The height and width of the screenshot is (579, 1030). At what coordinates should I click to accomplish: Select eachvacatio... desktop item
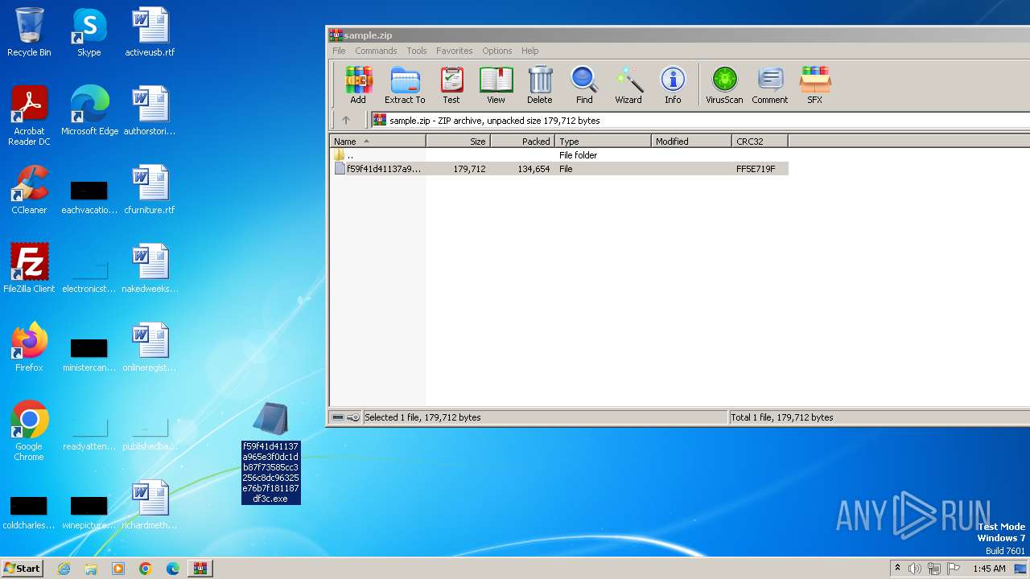(89, 196)
